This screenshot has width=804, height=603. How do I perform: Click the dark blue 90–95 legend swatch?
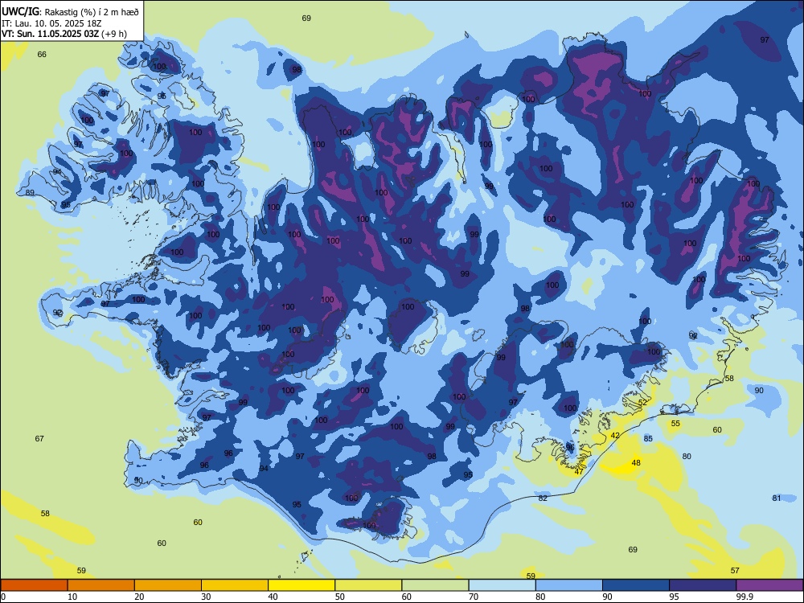click(636, 585)
